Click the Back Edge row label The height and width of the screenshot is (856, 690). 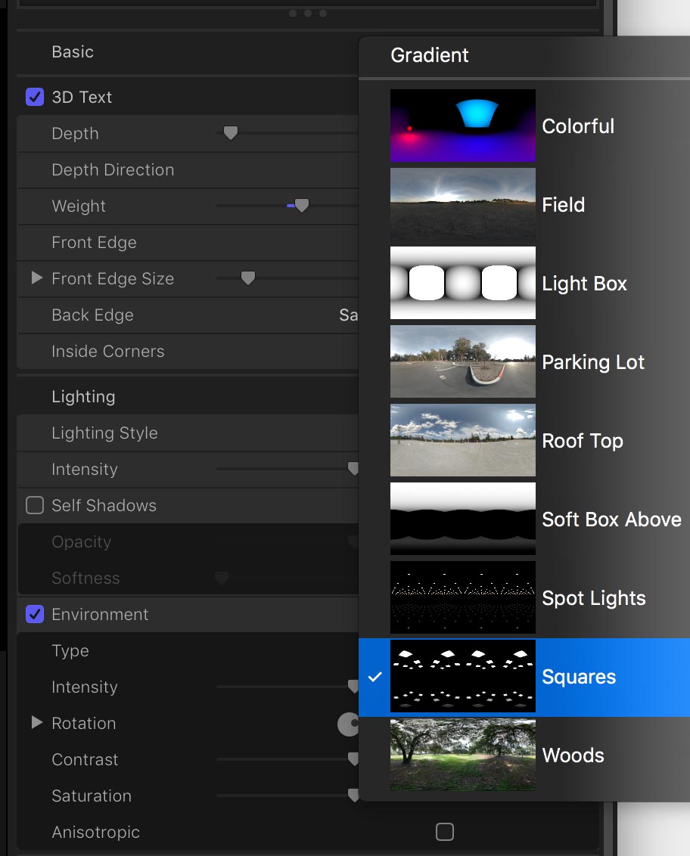tap(92, 315)
